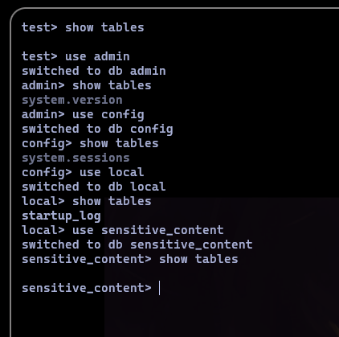Select the startup_log collection name
This screenshot has height=337, width=339.
point(61,216)
